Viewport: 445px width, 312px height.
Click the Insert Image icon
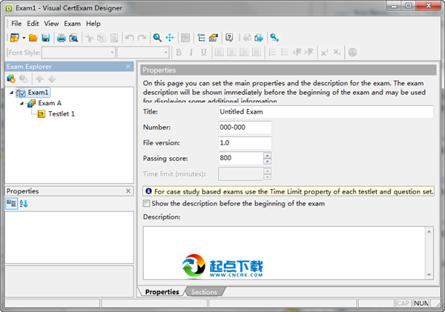(185, 38)
